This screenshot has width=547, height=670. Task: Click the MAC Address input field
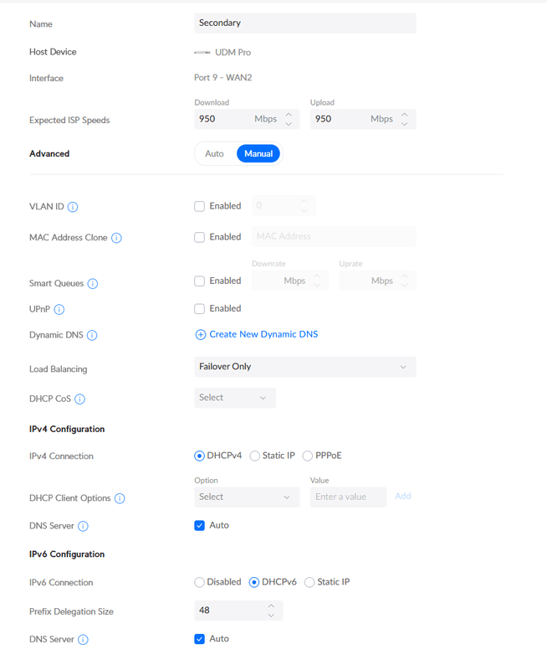tap(334, 237)
